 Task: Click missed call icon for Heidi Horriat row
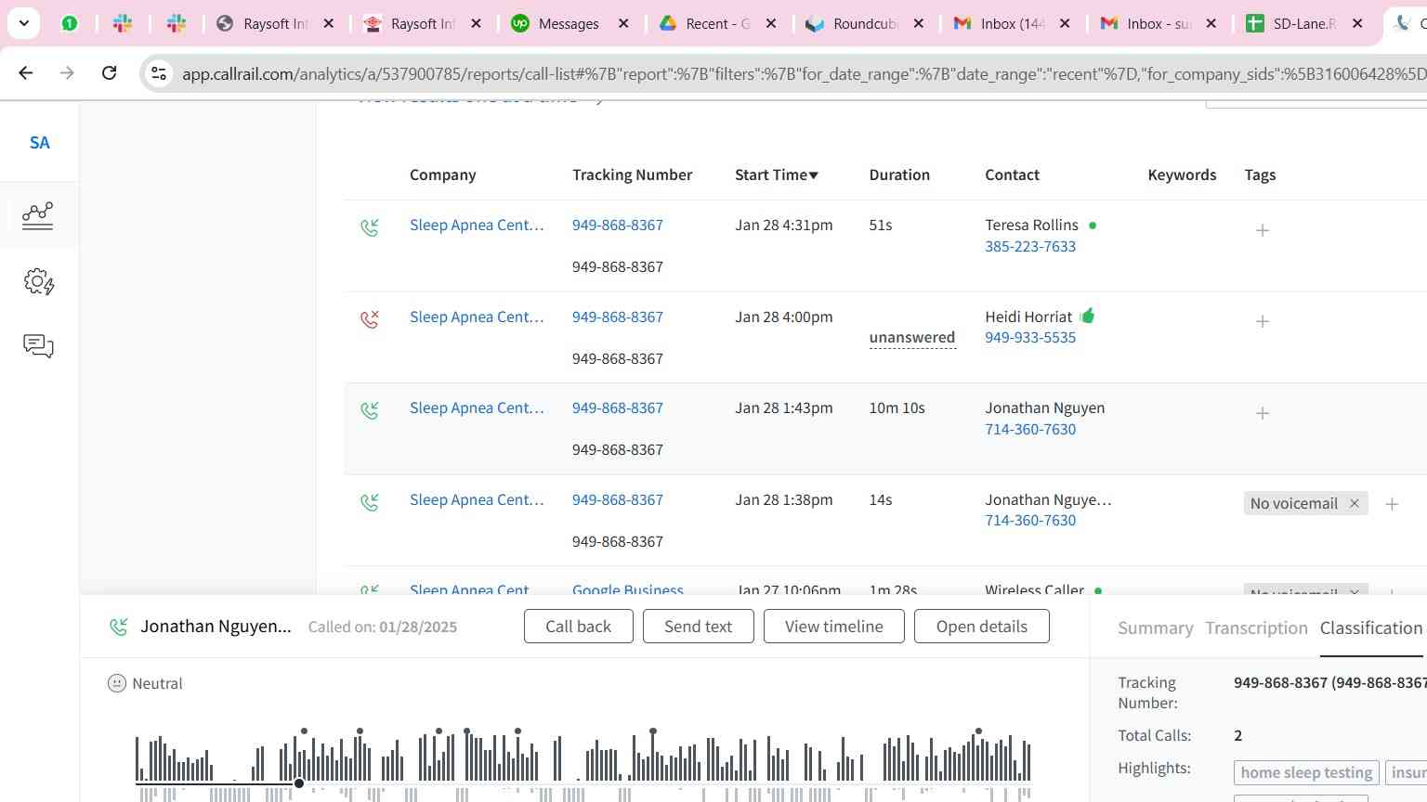pyautogui.click(x=370, y=319)
